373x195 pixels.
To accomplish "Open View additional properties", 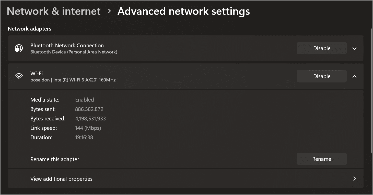I will coord(61,179).
